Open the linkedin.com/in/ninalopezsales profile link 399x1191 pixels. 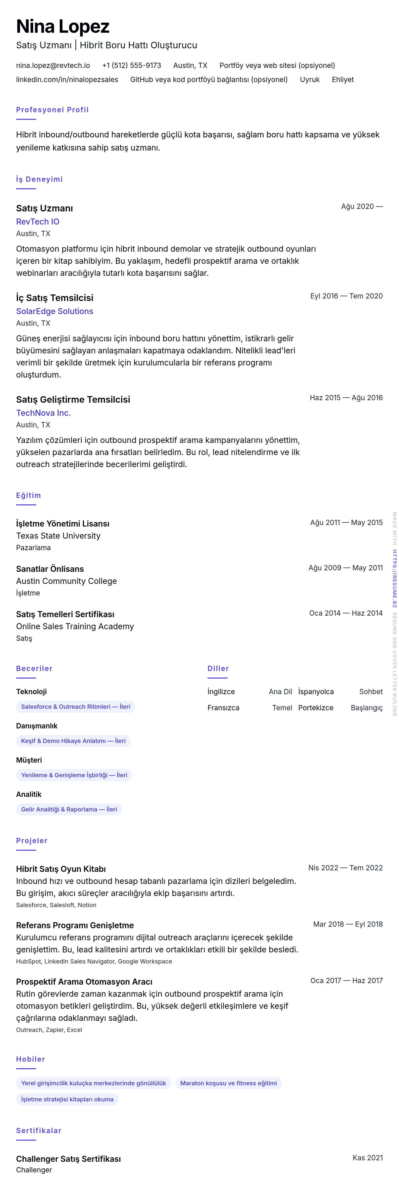click(x=67, y=80)
